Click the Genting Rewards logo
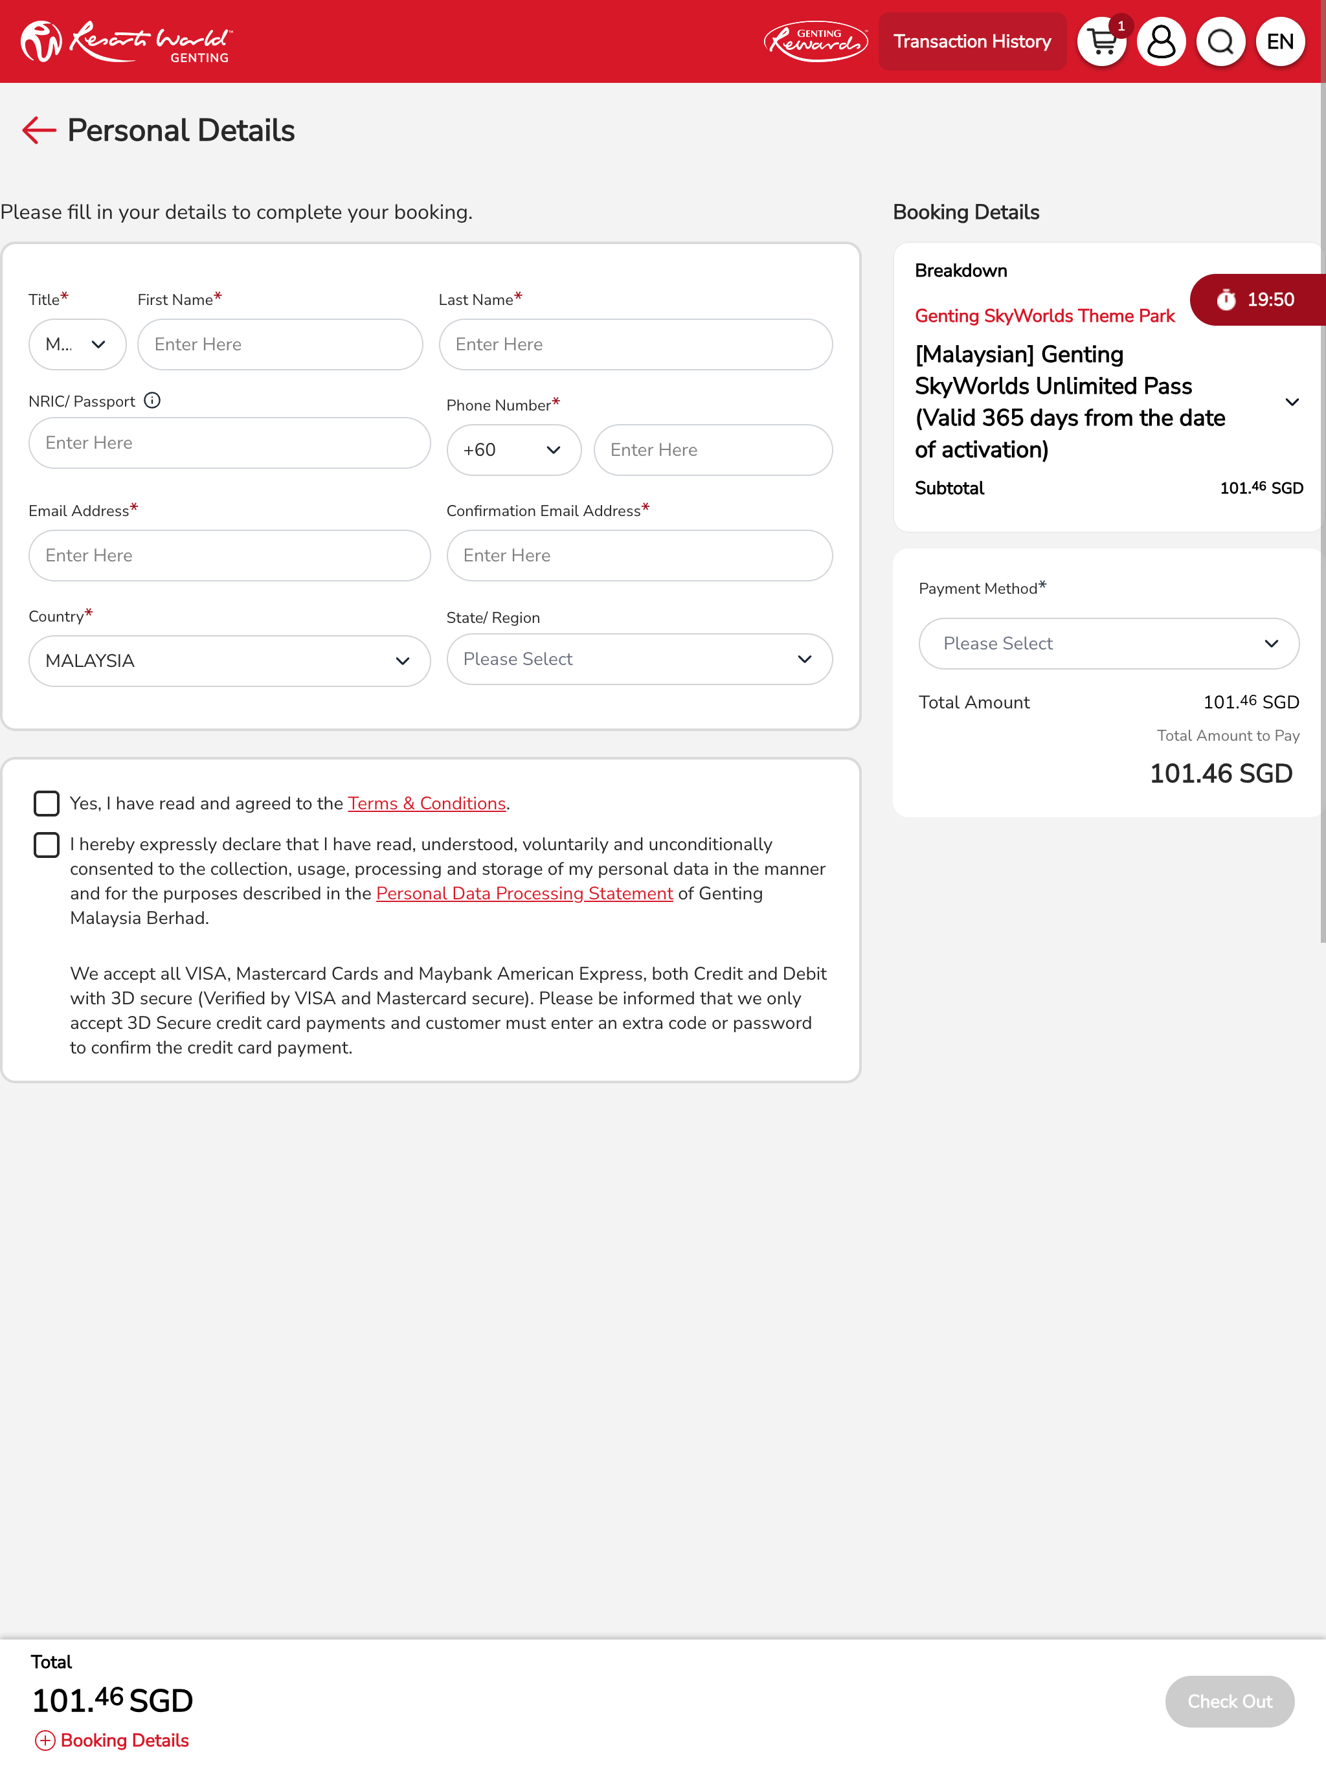Viewport: 1326px width, 1769px height. point(815,41)
